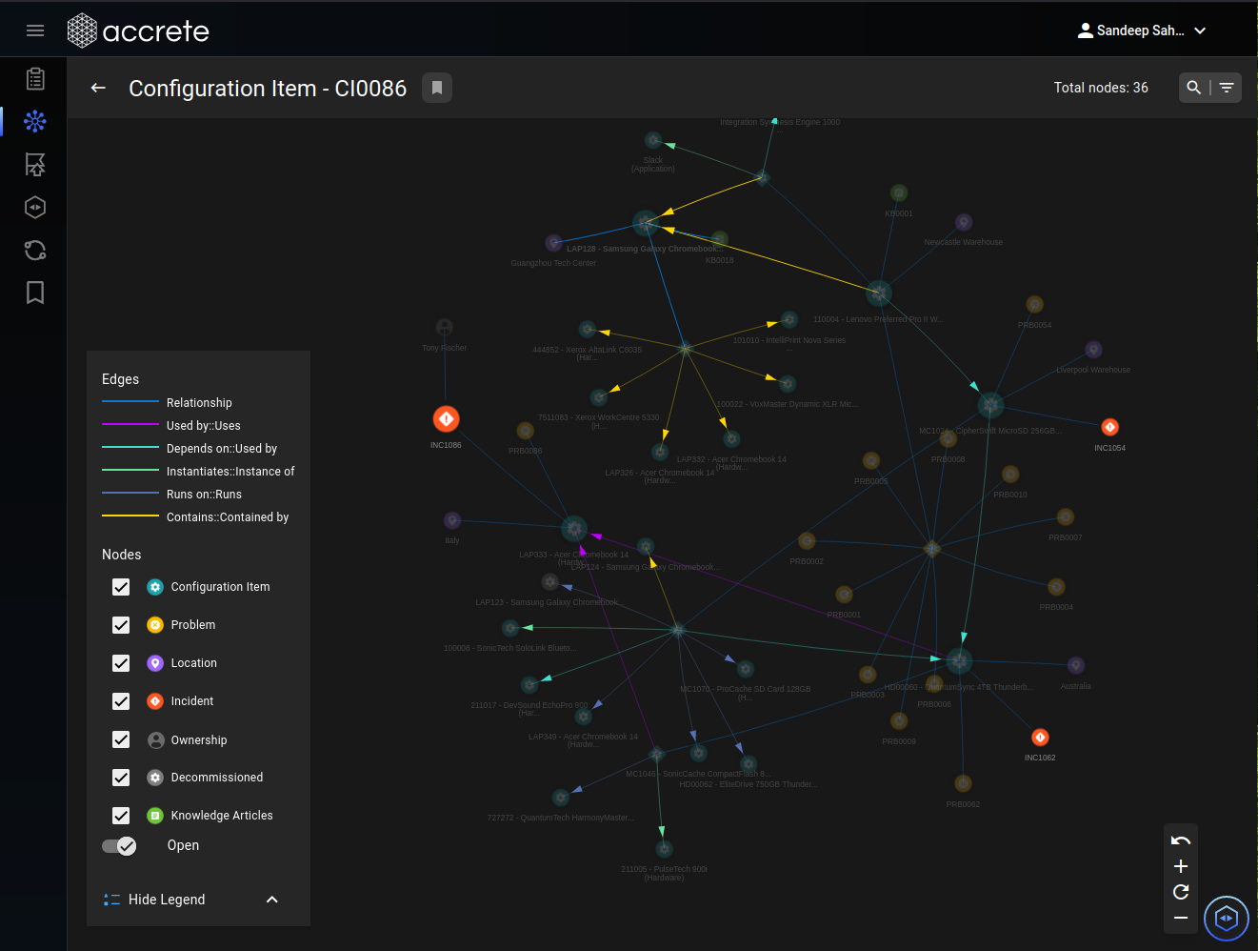
Task: Bookmark Configuration Item CI0086
Action: click(436, 87)
